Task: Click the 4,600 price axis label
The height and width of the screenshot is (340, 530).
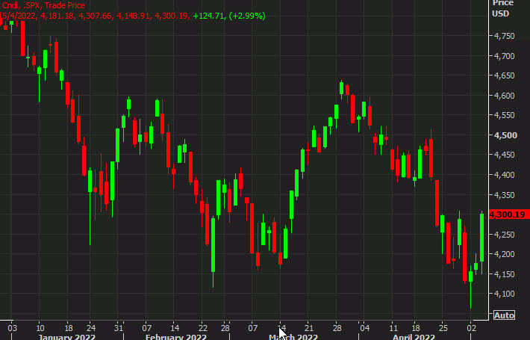Action: [504, 96]
